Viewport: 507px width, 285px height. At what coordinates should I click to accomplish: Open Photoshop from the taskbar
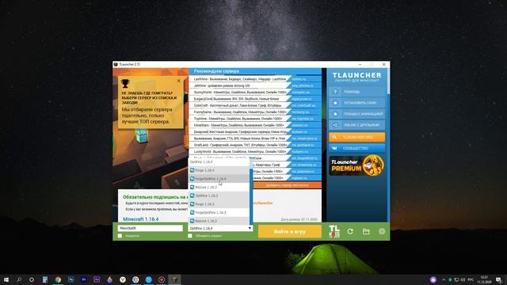pos(71,279)
